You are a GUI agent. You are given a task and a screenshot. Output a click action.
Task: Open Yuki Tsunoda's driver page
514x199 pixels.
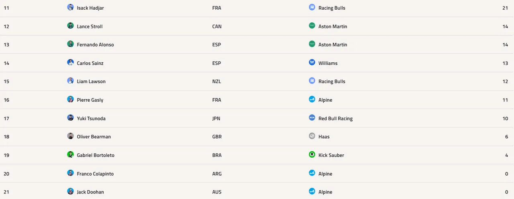[x=91, y=119]
